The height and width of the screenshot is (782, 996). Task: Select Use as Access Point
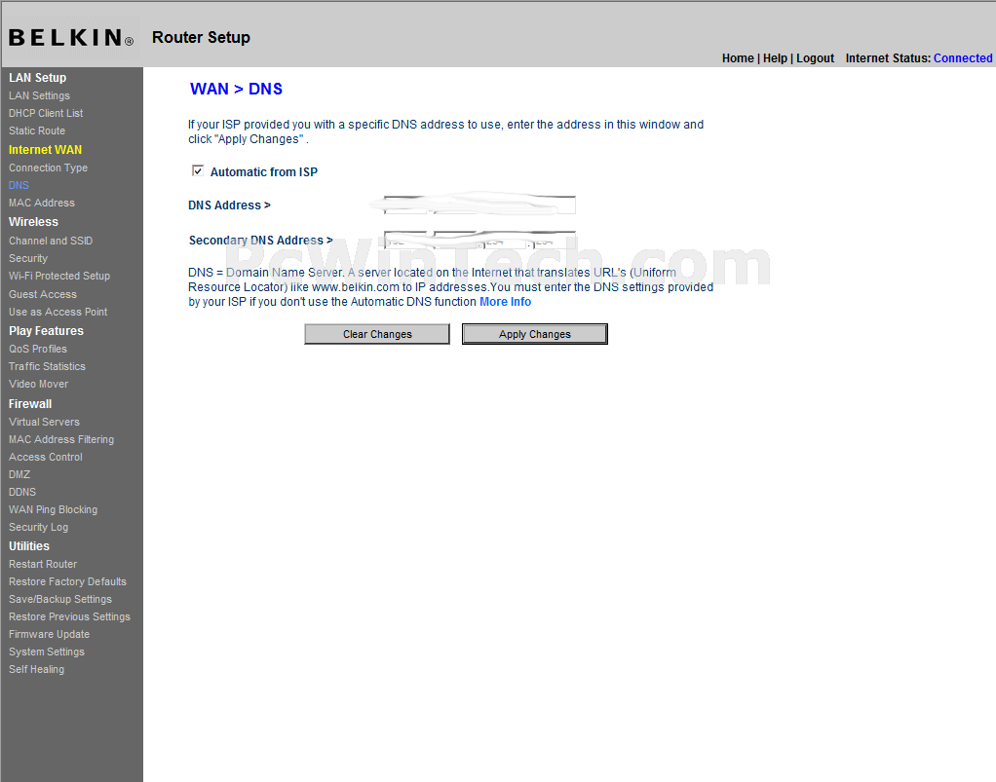pyautogui.click(x=57, y=312)
